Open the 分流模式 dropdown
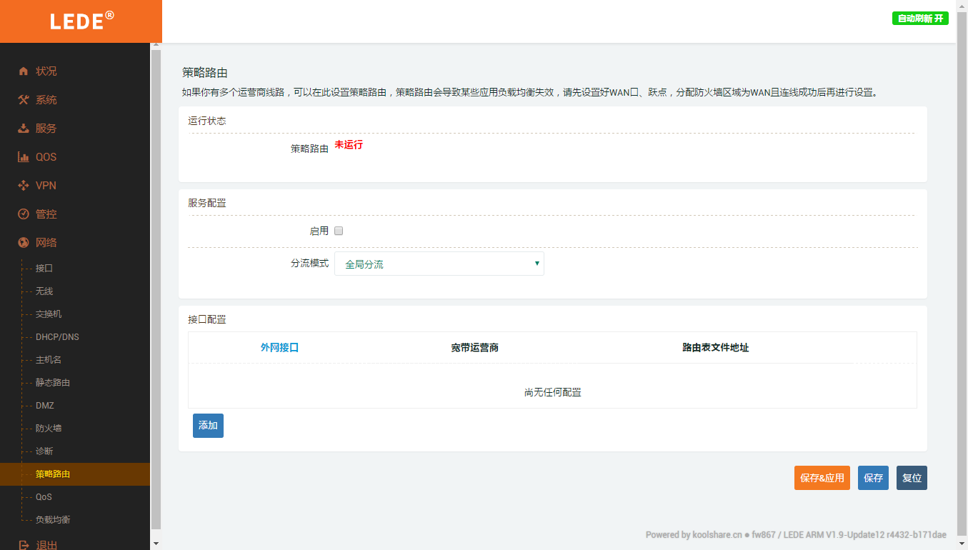The width and height of the screenshot is (968, 550). (439, 264)
